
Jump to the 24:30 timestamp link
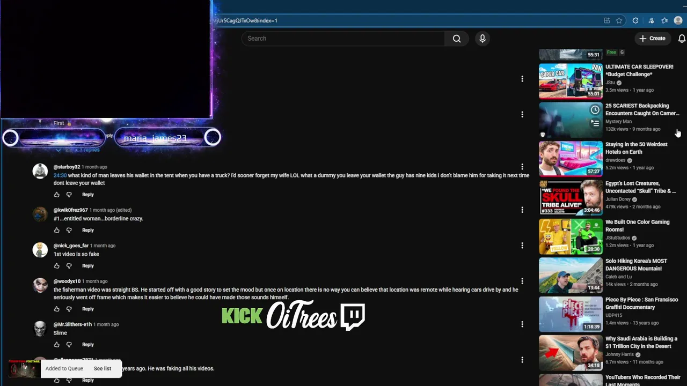[x=60, y=175]
